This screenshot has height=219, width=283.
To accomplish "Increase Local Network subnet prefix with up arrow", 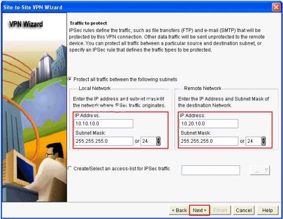I will click(x=158, y=139).
